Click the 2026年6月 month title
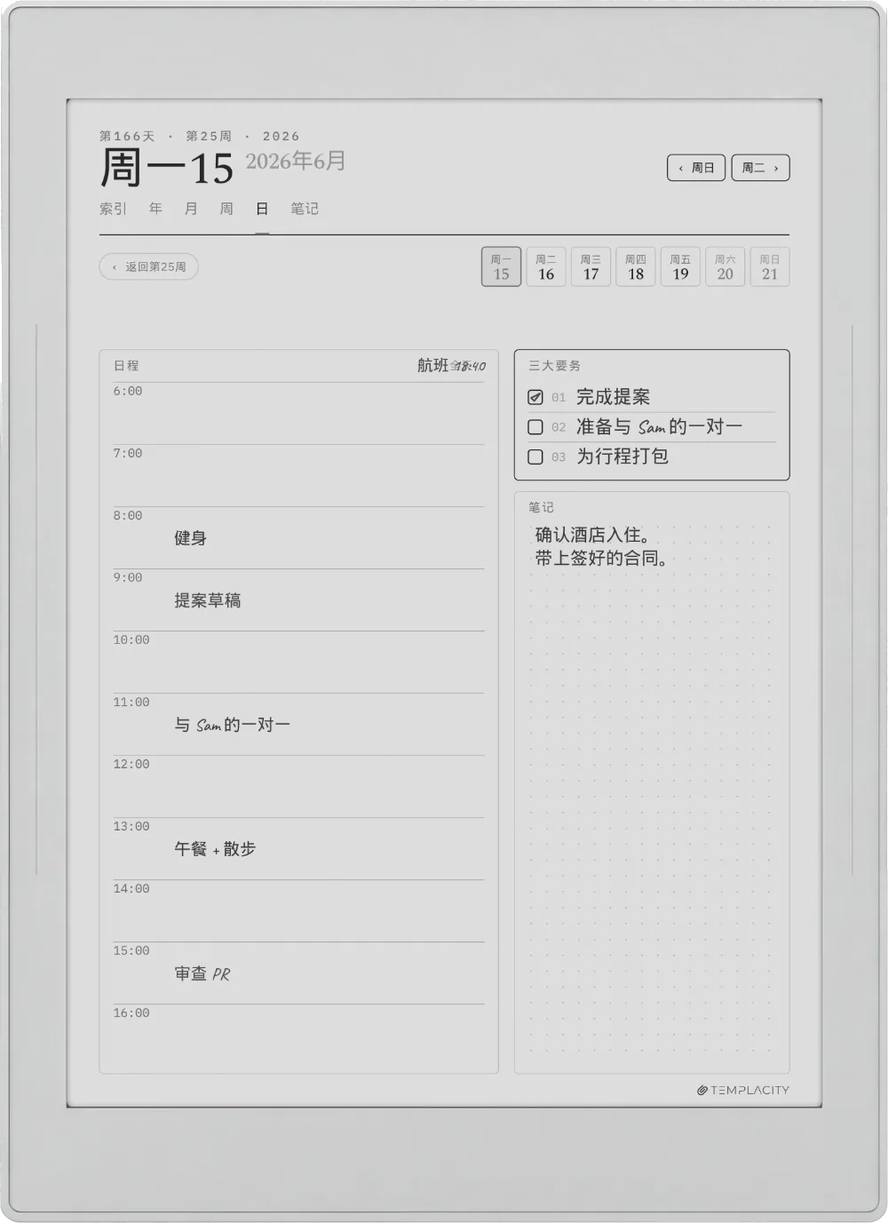888x1223 pixels. [296, 161]
